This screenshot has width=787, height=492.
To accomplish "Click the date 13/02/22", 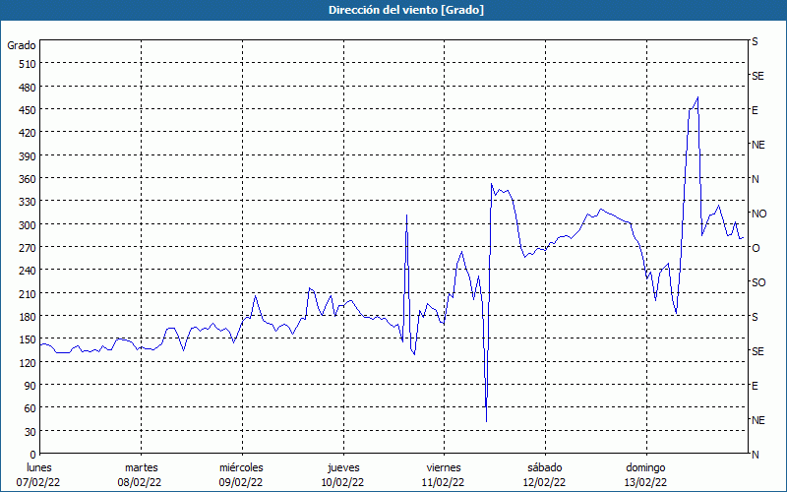I will [x=646, y=482].
